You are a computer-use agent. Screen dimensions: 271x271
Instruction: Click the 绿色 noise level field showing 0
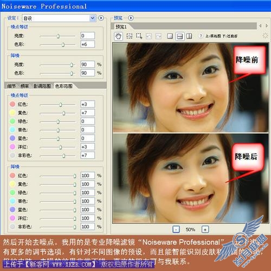click(87, 121)
